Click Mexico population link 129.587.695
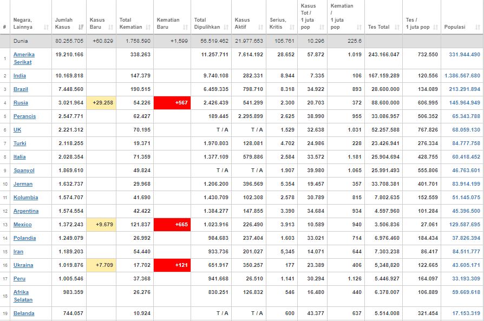This screenshot has width=484, height=321. pyautogui.click(x=465, y=225)
